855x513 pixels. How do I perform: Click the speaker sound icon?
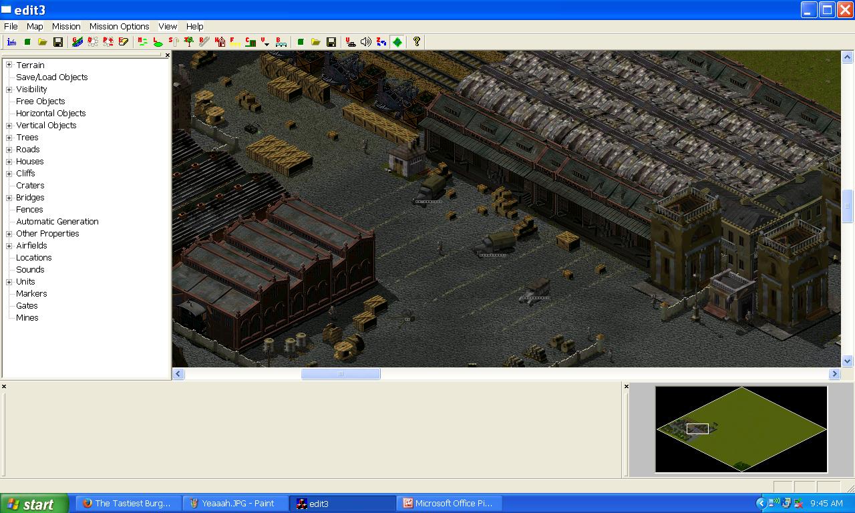click(x=366, y=42)
